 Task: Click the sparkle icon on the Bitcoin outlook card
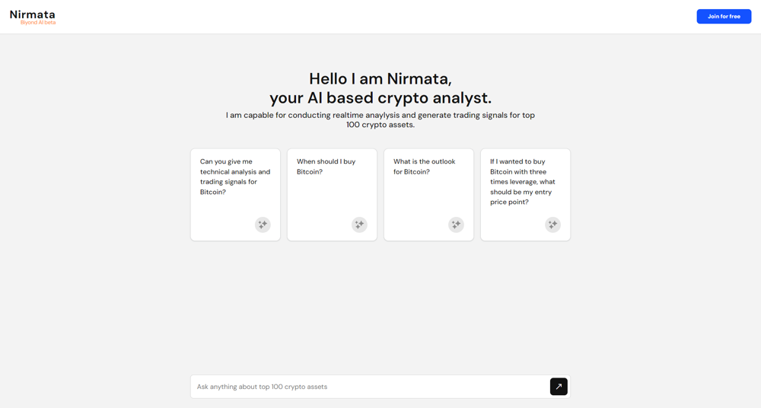tap(456, 225)
